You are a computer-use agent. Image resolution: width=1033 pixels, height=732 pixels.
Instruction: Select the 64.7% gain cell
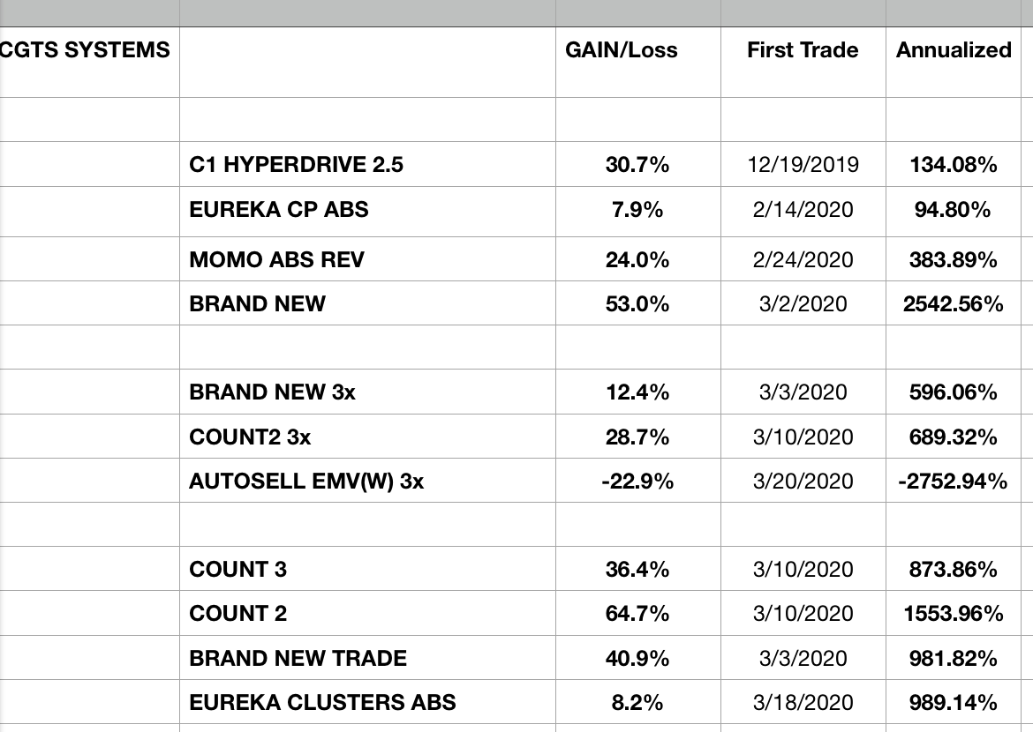coord(637,614)
